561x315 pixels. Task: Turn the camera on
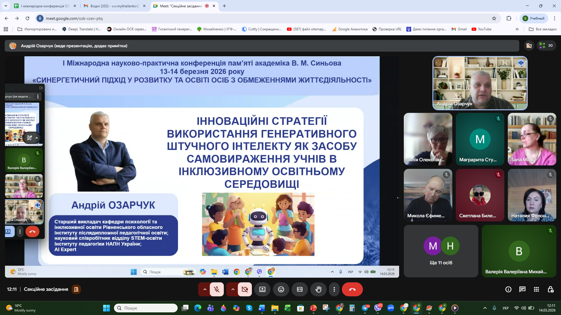coord(245,289)
